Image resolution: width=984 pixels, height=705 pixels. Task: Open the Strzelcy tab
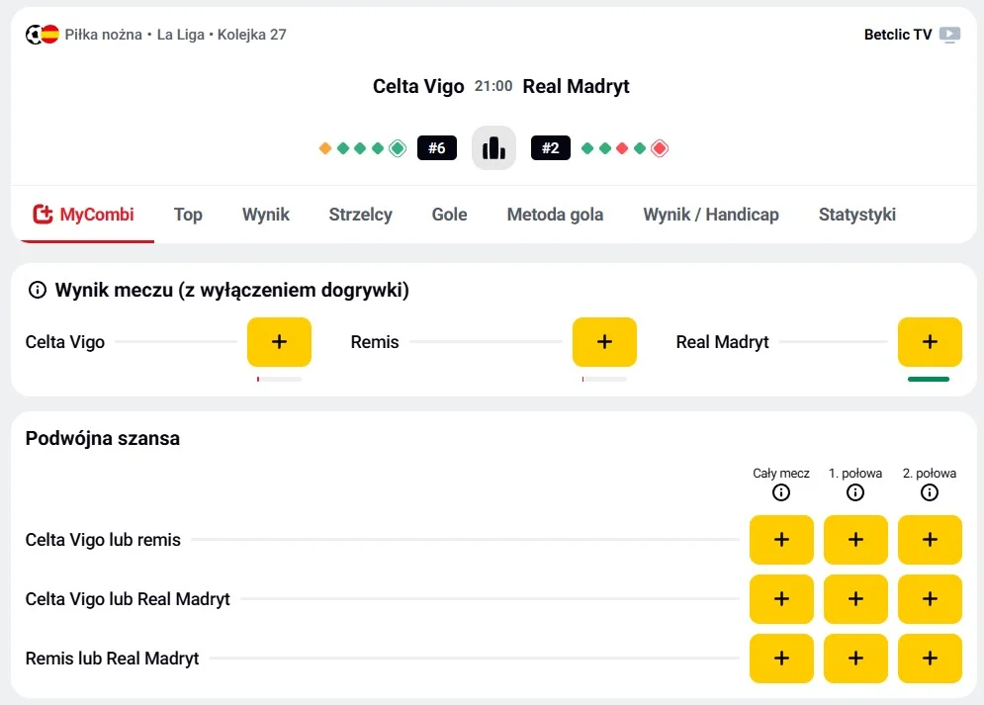coord(360,215)
